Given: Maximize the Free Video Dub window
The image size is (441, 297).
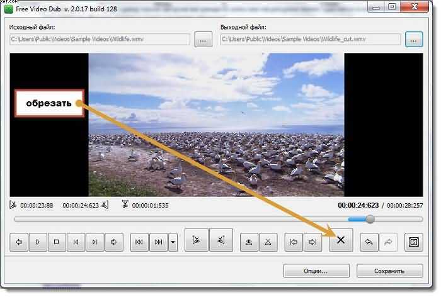Looking at the screenshot, I should (392, 7).
